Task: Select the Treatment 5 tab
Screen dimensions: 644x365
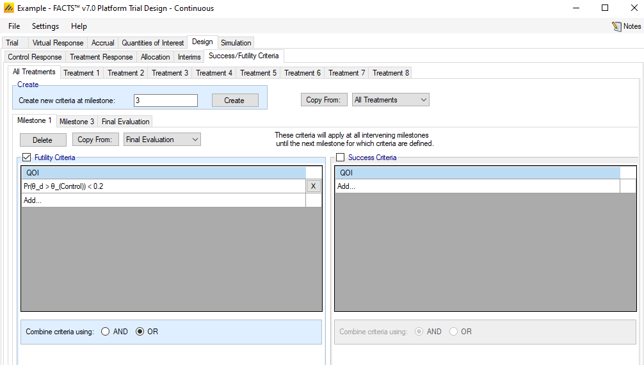Action: pos(259,73)
